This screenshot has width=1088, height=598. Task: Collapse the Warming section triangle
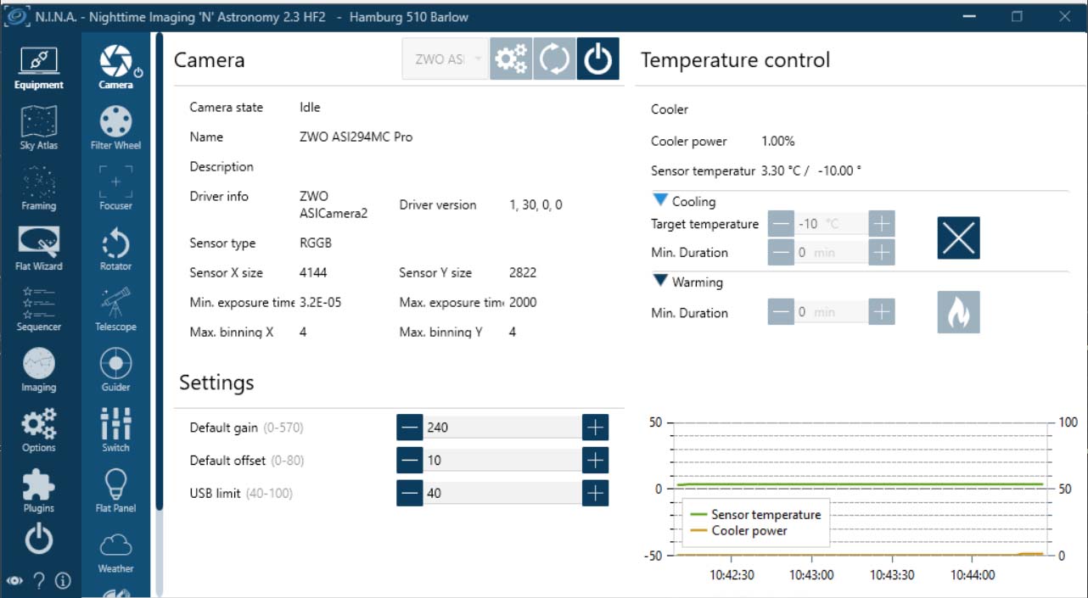tap(660, 282)
